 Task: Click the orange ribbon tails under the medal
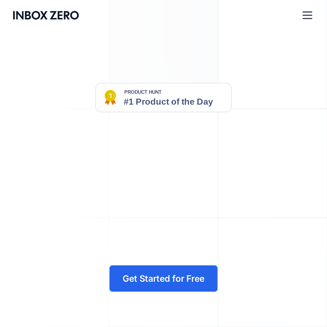110,103
